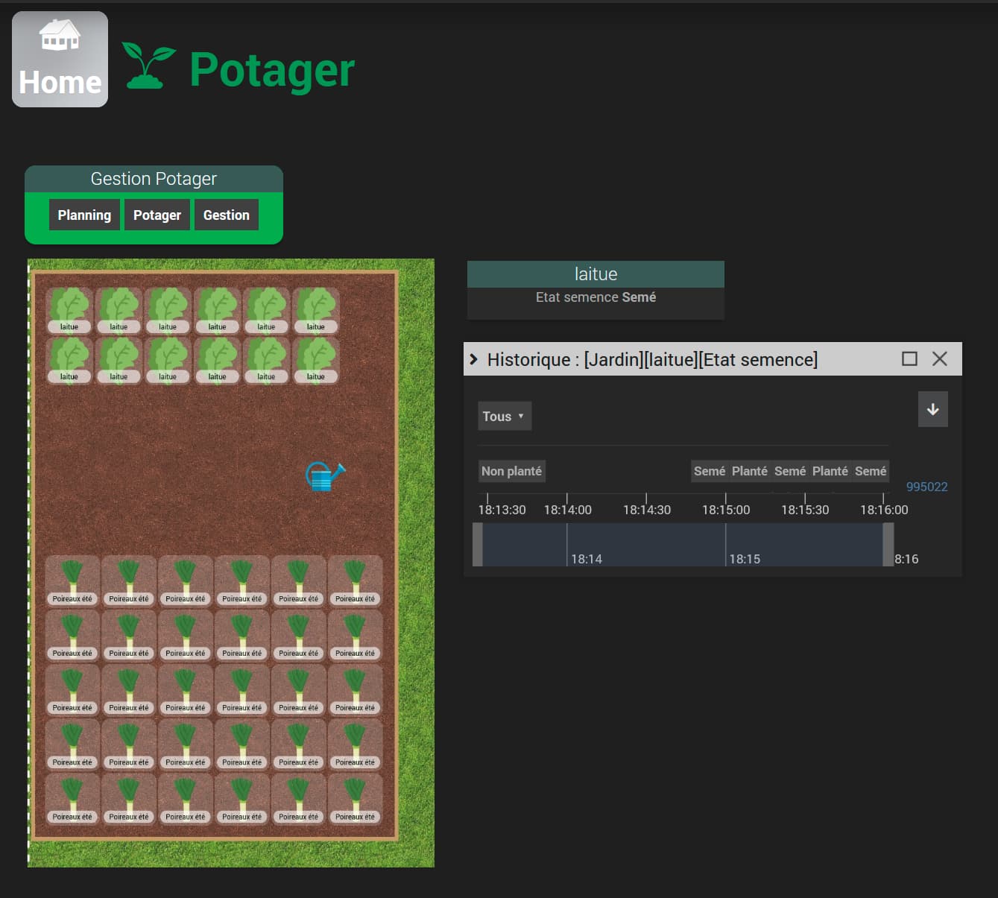Go to the Home page icon
This screenshot has width=998, height=898.
tap(60, 59)
